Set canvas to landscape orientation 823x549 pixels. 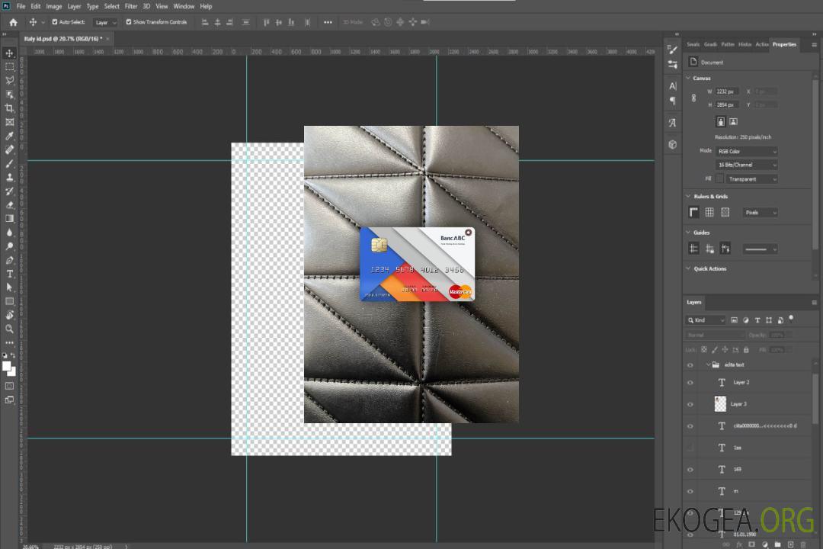click(x=733, y=121)
